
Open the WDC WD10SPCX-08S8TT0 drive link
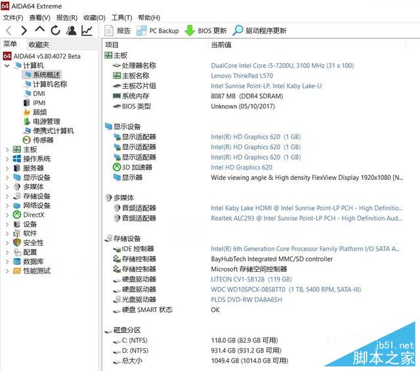[x=286, y=290]
